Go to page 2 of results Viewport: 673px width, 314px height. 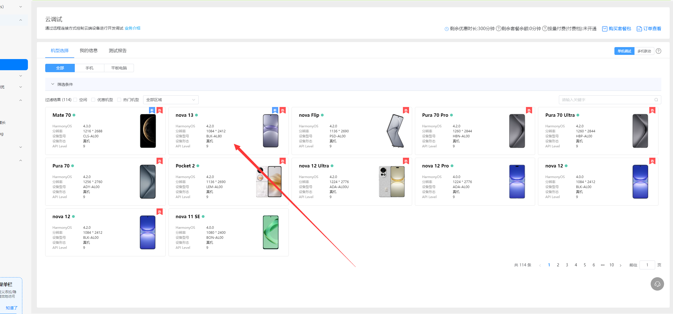[x=558, y=265]
